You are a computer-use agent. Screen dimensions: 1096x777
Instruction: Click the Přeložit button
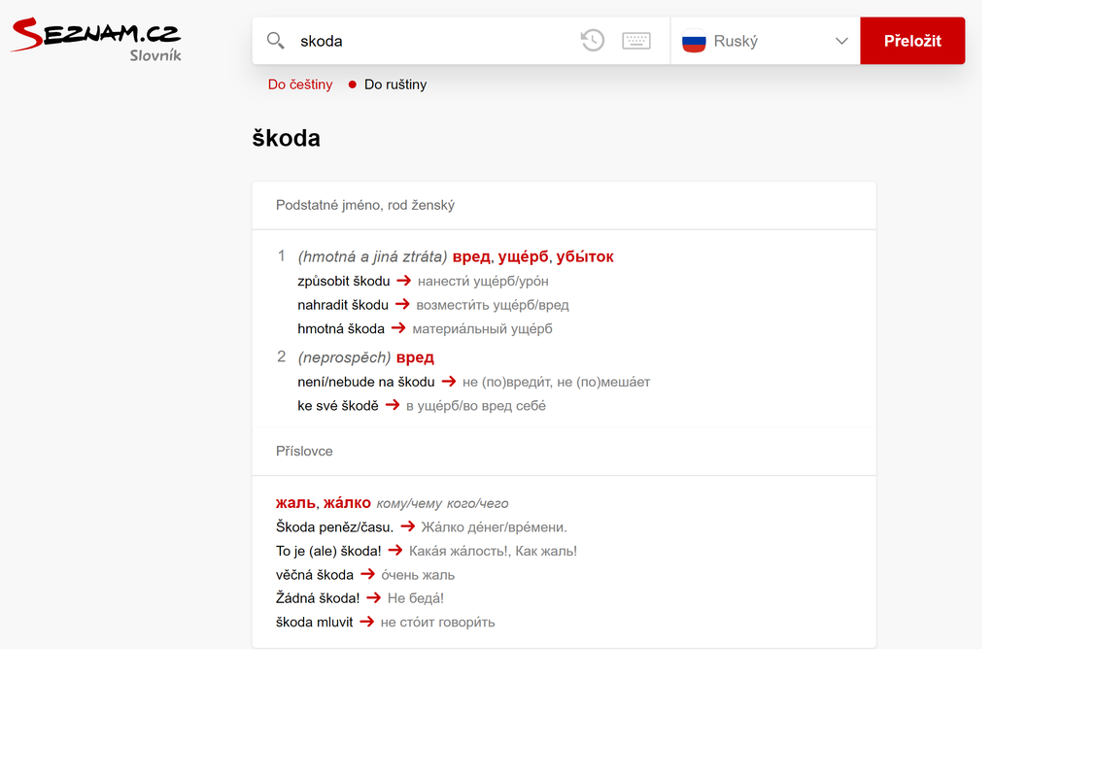click(912, 41)
